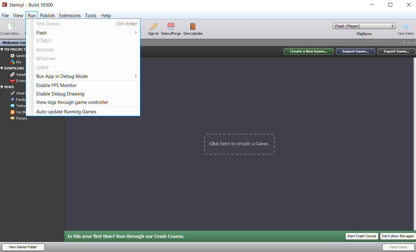This screenshot has width=416, height=252.
Task: Click Create a New Game button
Action: tap(308, 51)
